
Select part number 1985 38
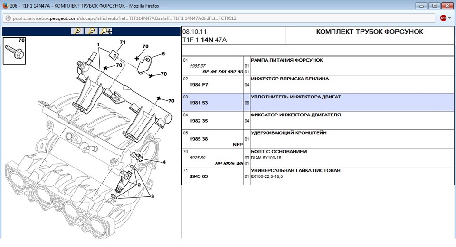[x=199, y=139]
